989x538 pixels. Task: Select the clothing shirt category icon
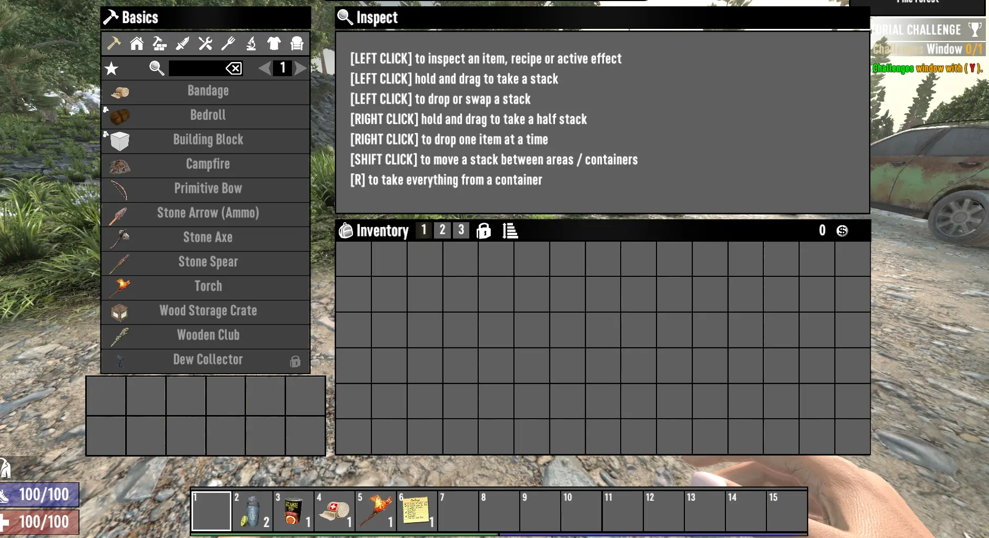click(x=274, y=43)
